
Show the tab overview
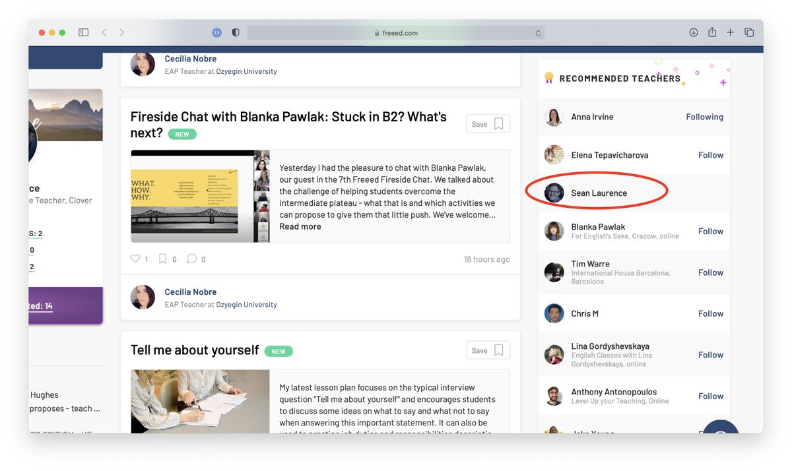click(749, 32)
